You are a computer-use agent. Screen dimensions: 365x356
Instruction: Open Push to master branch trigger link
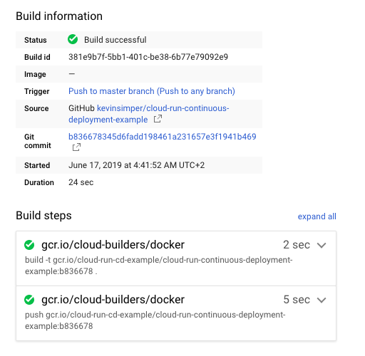coord(152,91)
